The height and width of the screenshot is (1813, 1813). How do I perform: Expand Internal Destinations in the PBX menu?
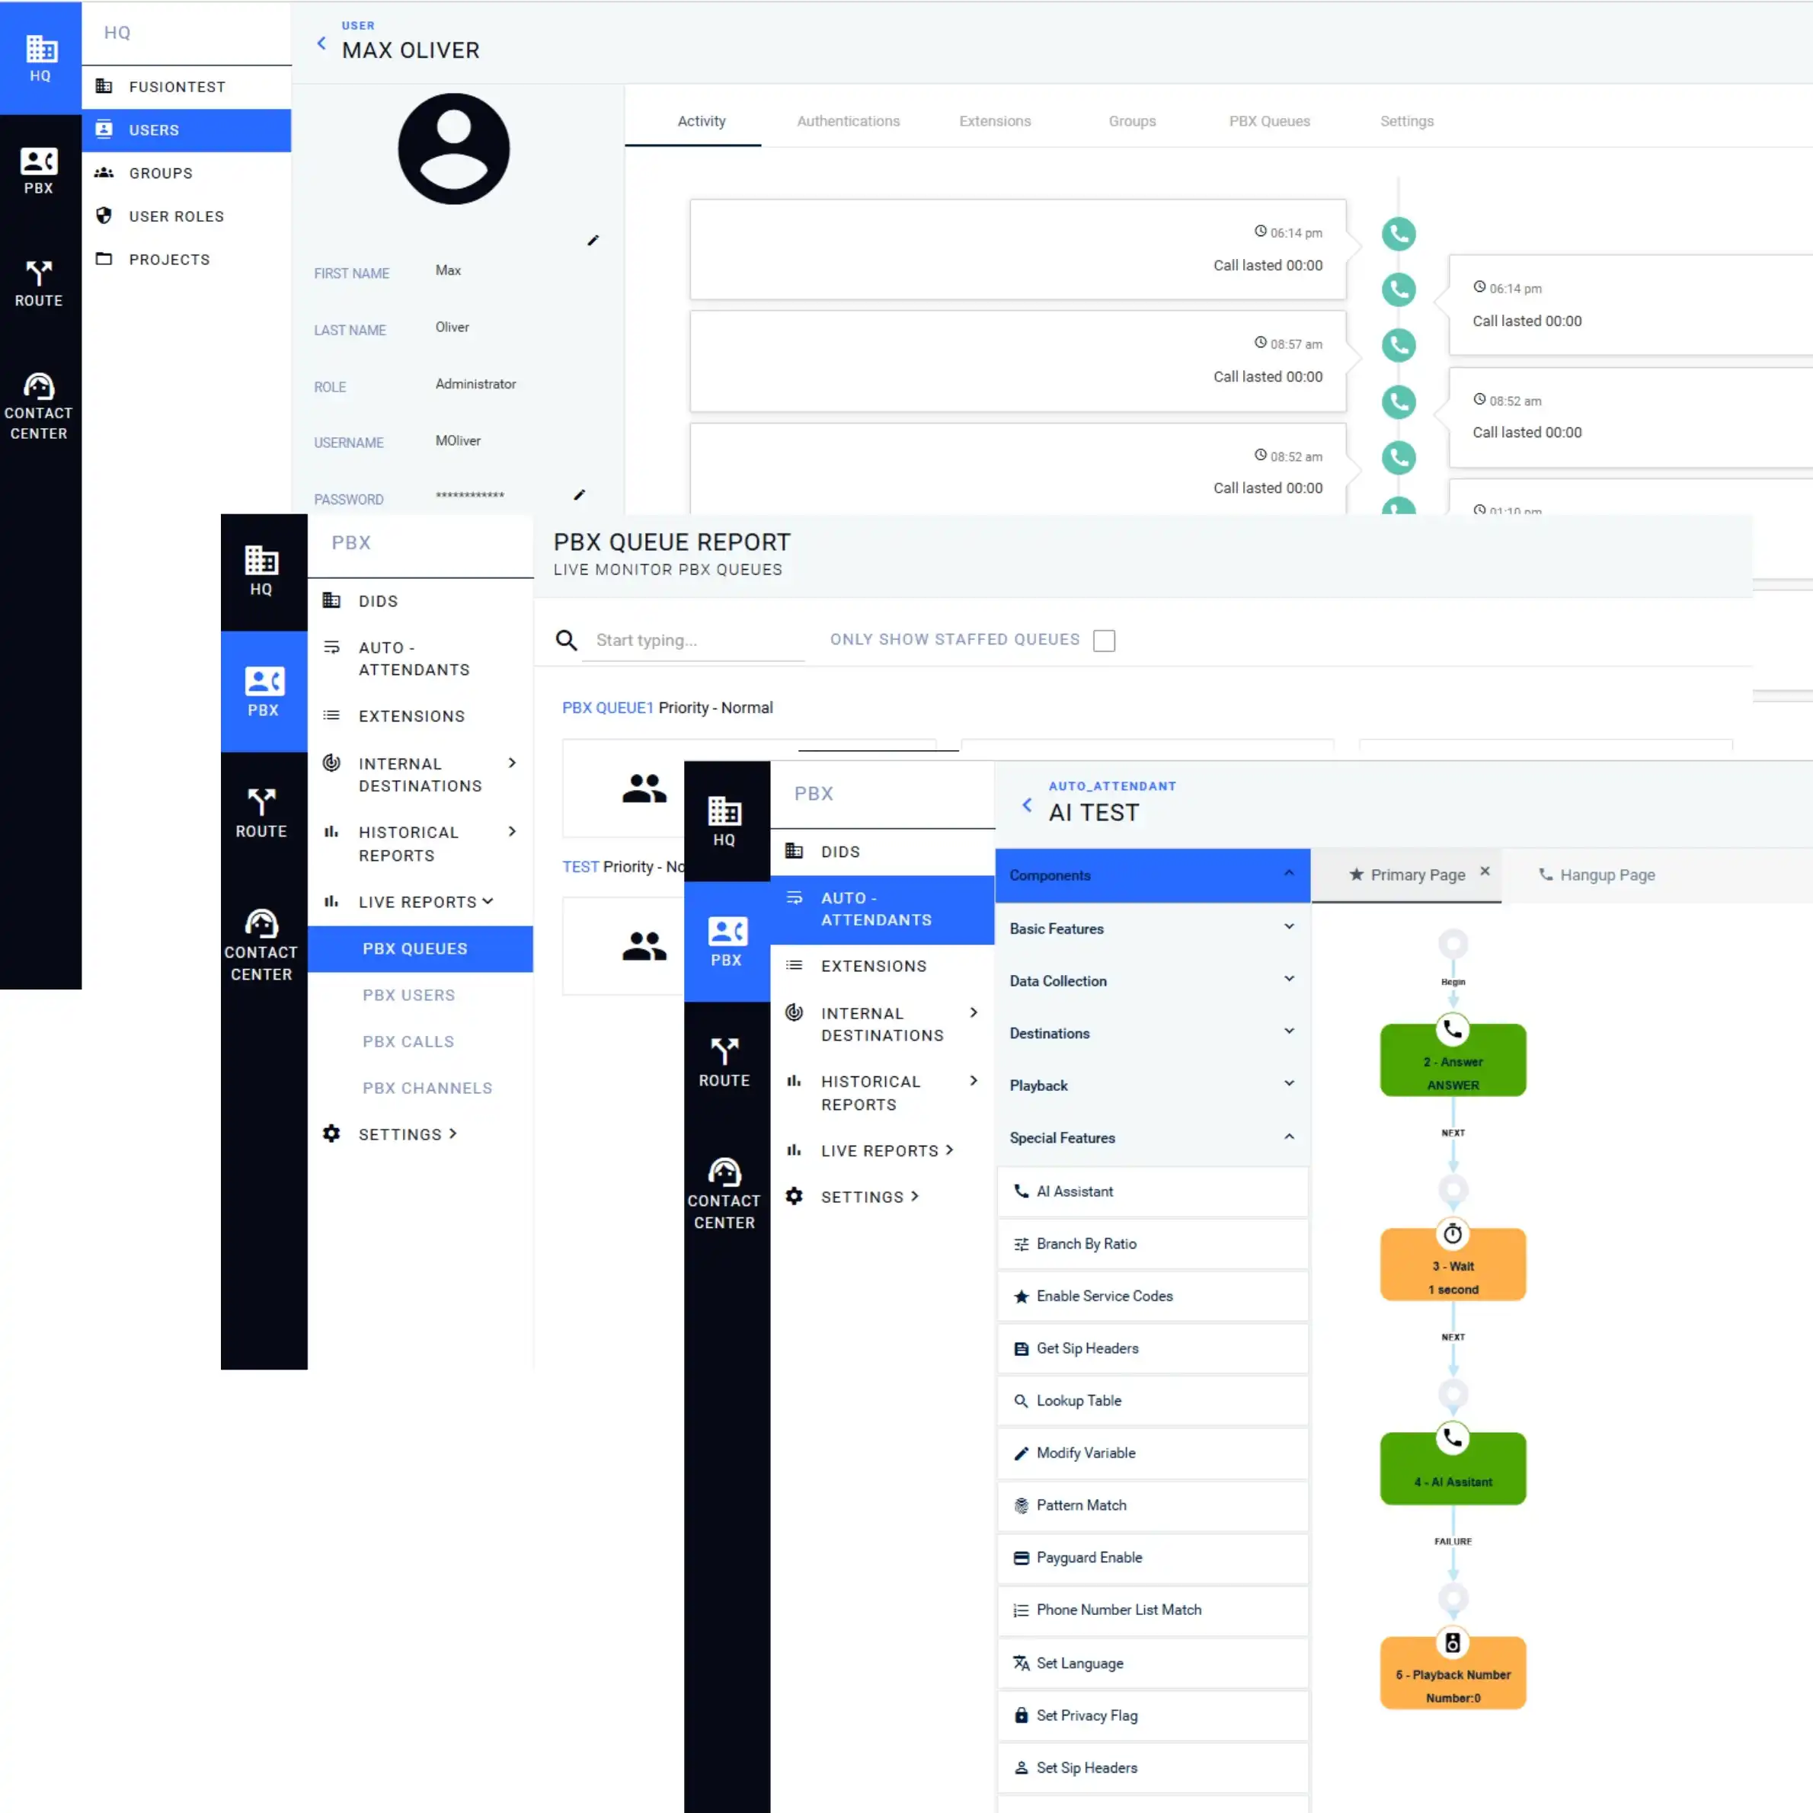point(420,774)
